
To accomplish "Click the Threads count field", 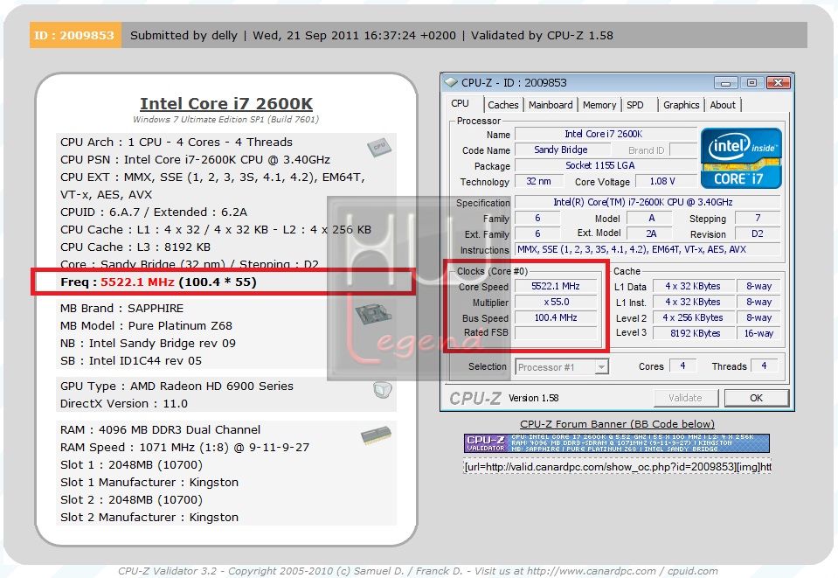I will [765, 366].
